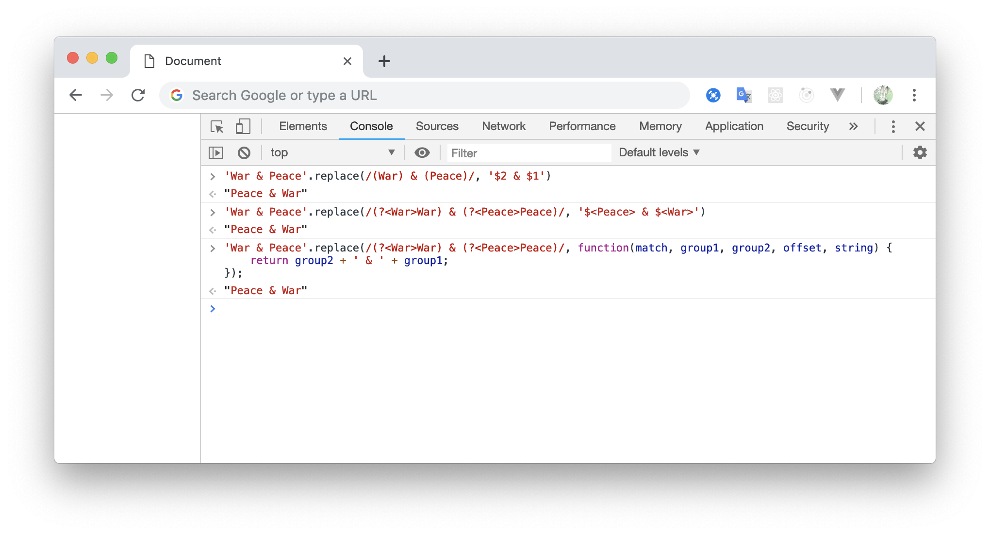Click the React DevTools extension icon

(775, 95)
